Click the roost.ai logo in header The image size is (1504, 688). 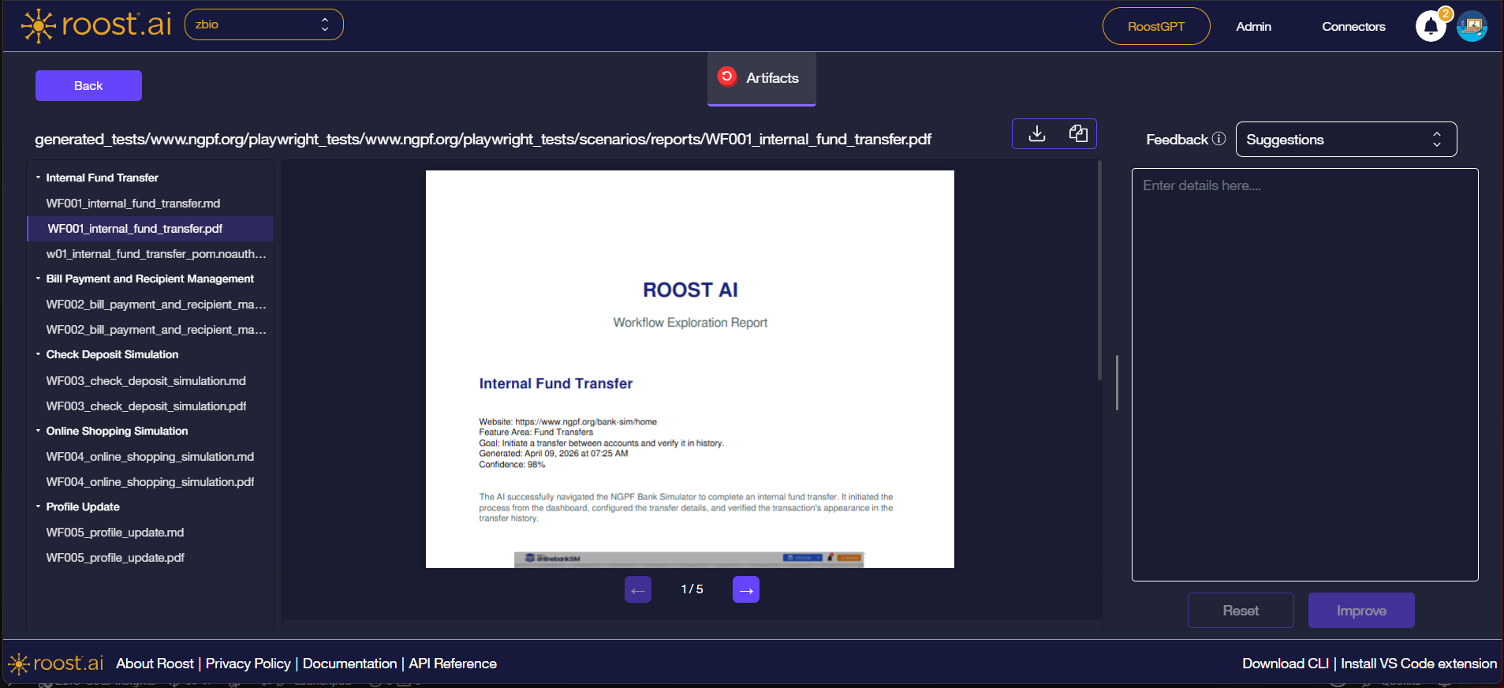click(x=96, y=25)
